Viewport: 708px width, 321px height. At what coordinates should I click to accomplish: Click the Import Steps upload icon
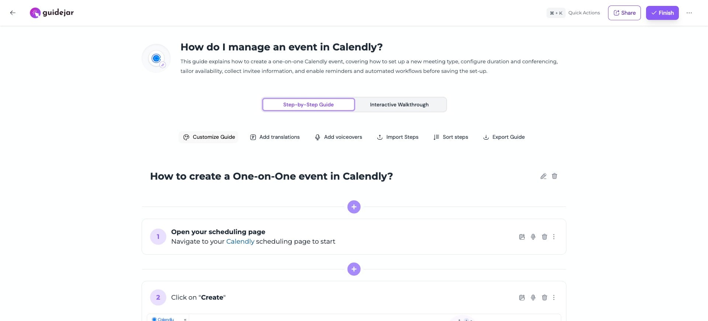point(380,137)
